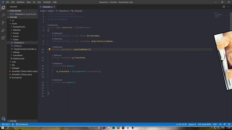Screen dimensions: 232x130
Task: Collapse the Assets folder
Action: click(x=14, y=23)
